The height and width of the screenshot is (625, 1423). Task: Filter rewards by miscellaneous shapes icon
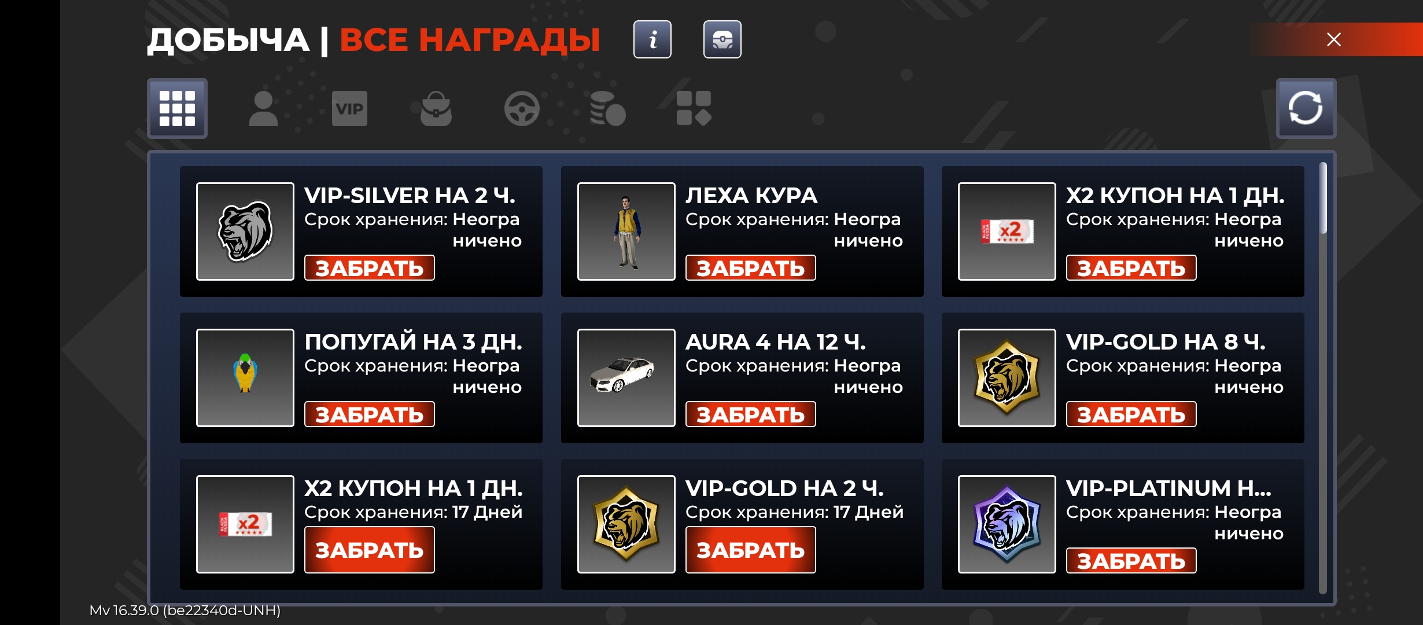[x=694, y=108]
